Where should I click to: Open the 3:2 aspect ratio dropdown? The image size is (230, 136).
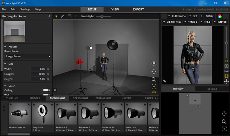point(193,16)
